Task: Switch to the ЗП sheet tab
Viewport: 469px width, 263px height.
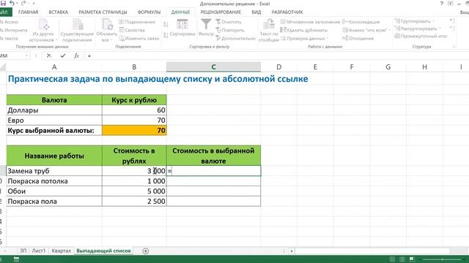Action: 23,251
